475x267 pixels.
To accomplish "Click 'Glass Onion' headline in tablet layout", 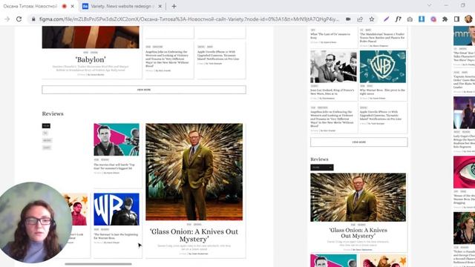I will [x=358, y=233].
